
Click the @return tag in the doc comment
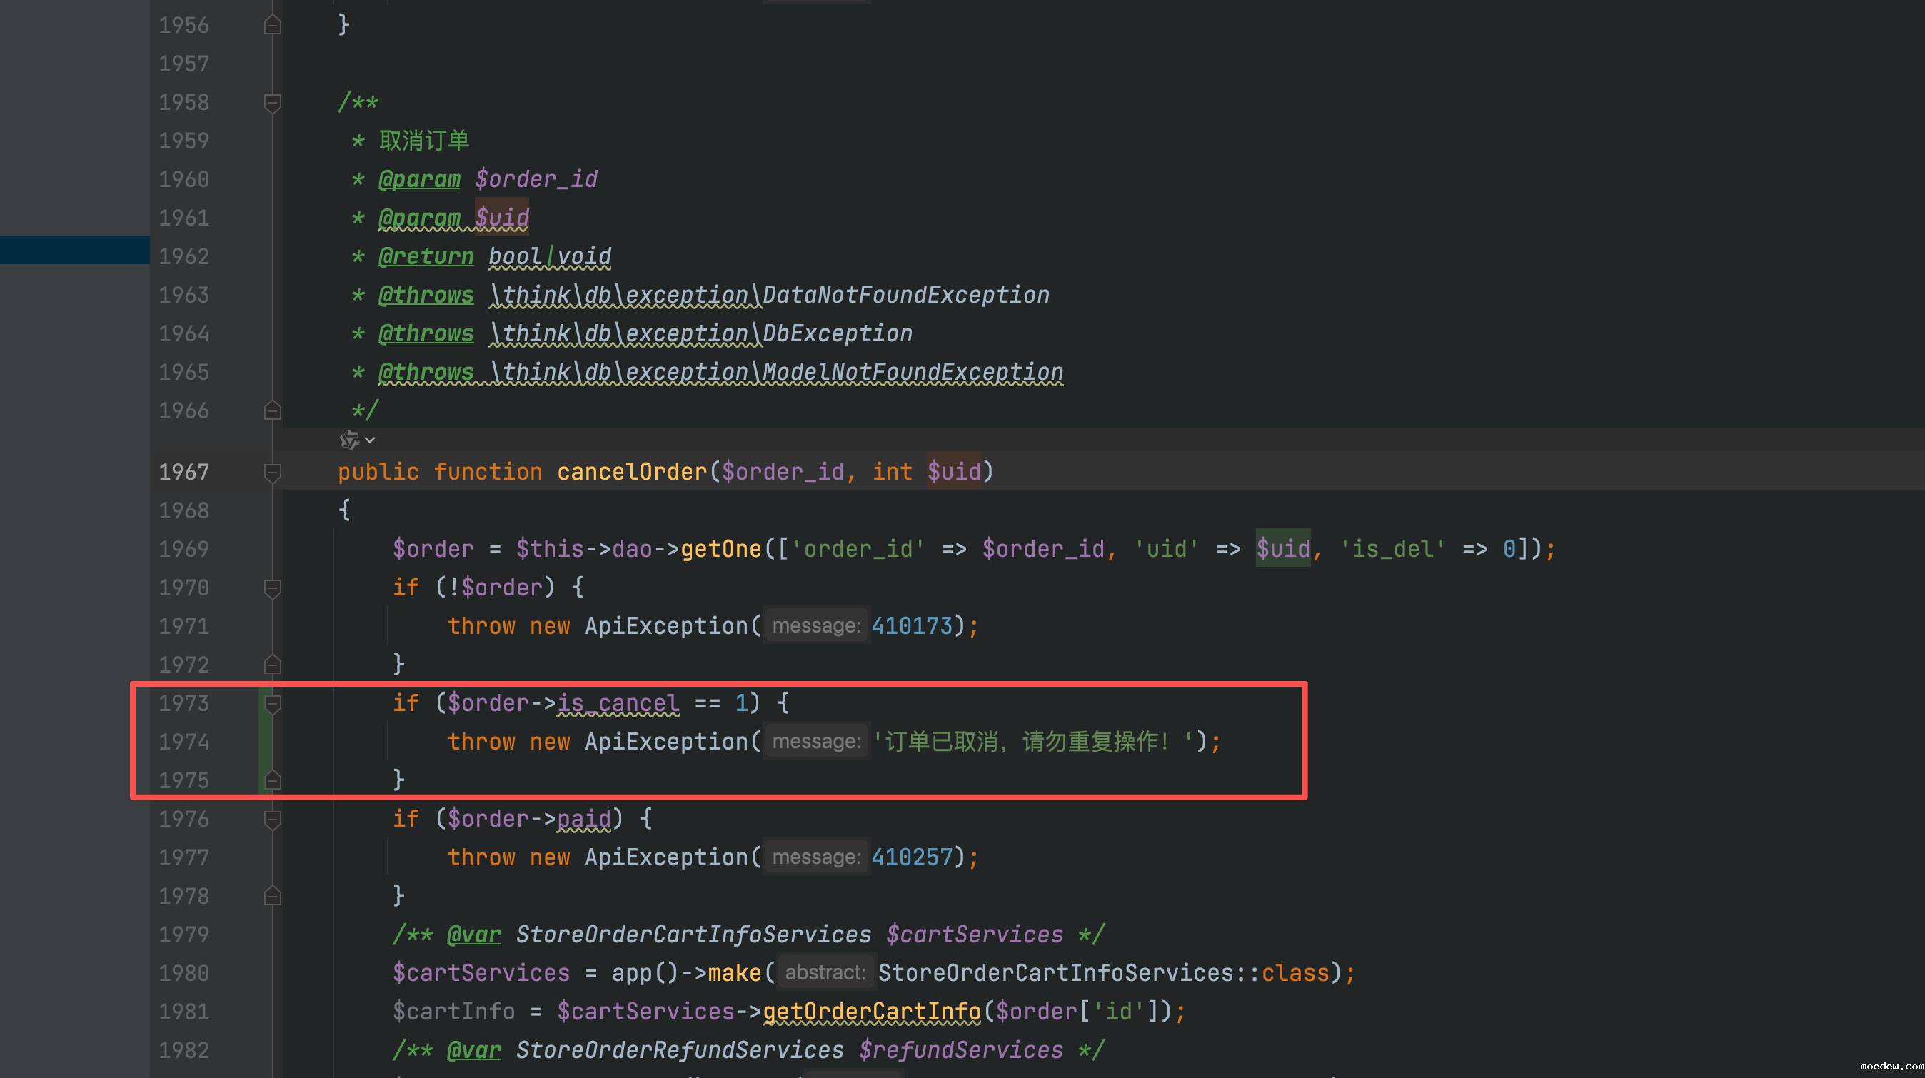pyautogui.click(x=426, y=256)
